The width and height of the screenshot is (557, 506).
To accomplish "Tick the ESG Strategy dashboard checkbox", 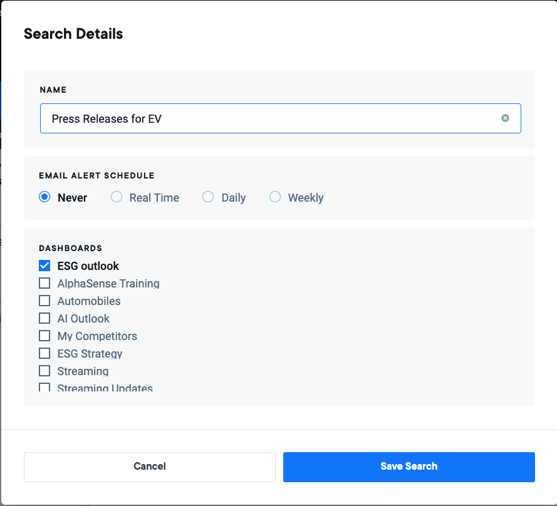I will (44, 353).
